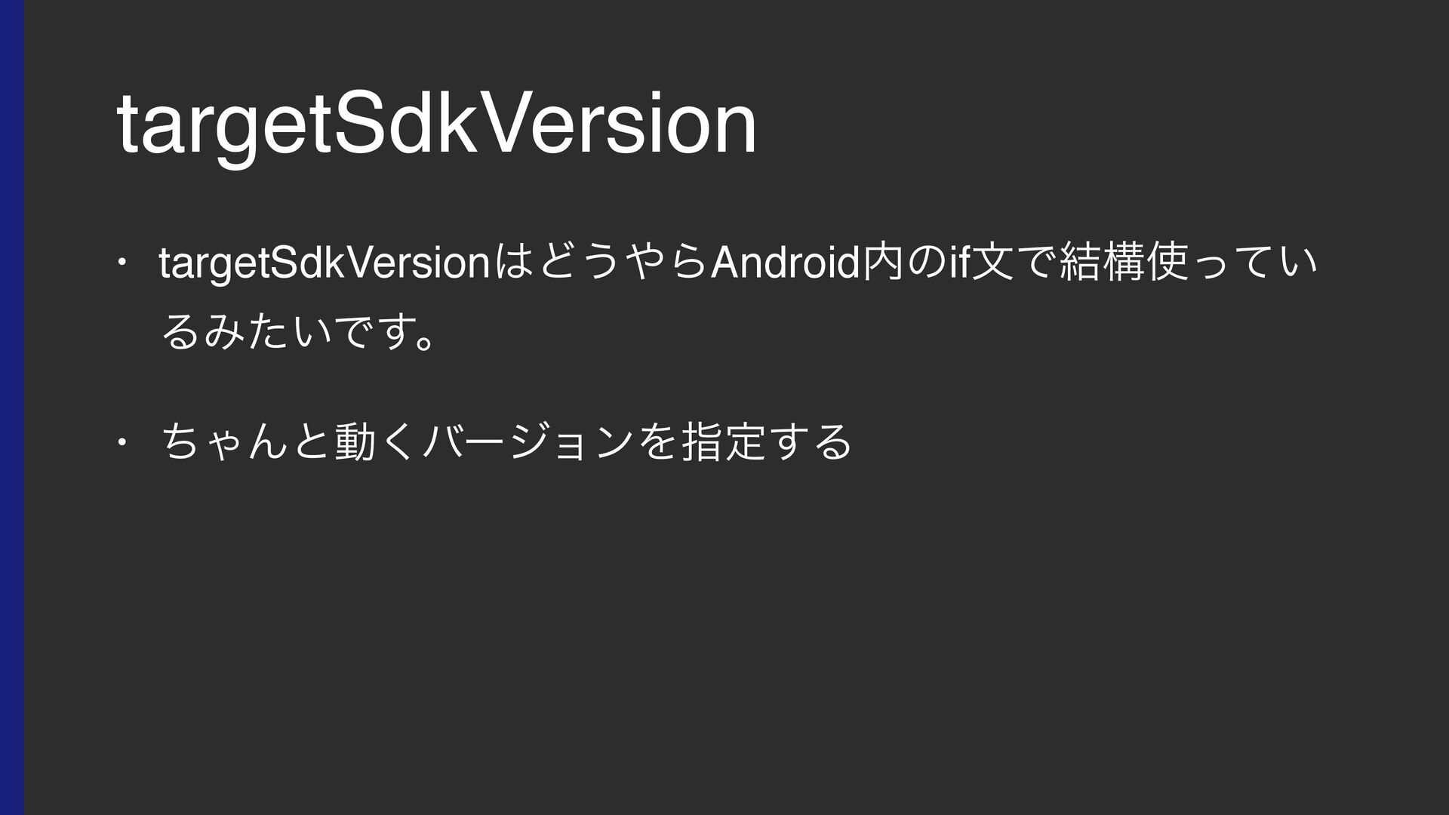Image resolution: width=1449 pixels, height=815 pixels.
Task: Click 指定する at end of second bullet
Action: click(766, 442)
